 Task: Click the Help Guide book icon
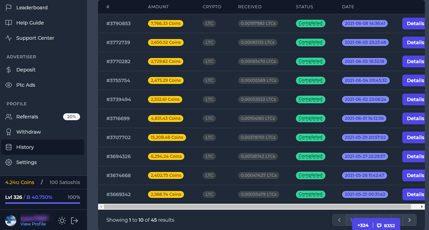click(9, 23)
